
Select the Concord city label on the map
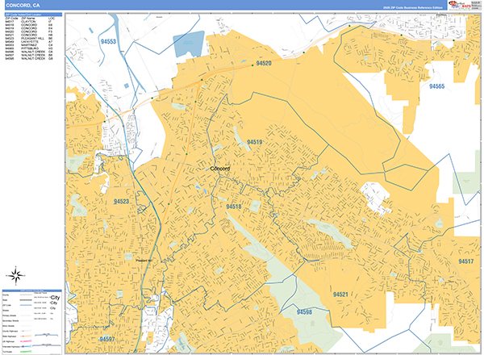(220, 169)
